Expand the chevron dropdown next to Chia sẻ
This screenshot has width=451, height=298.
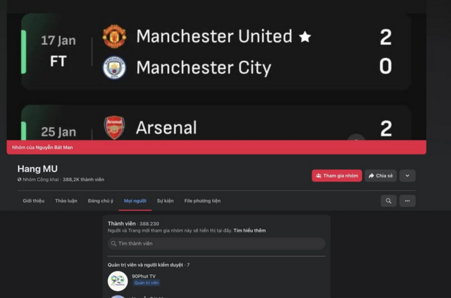point(407,175)
